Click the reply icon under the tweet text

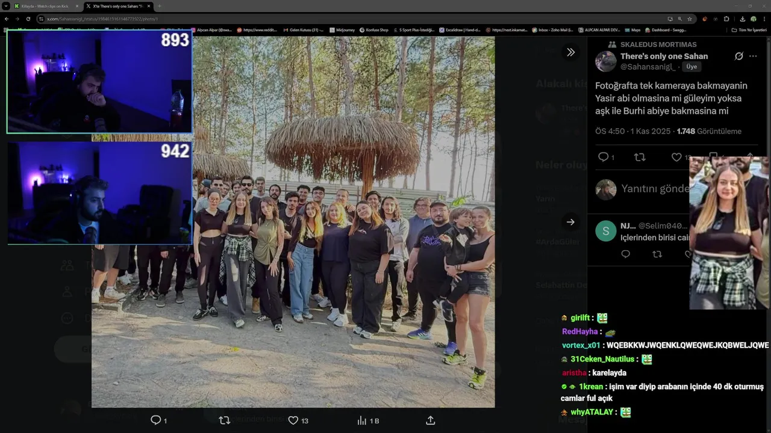(x=604, y=157)
